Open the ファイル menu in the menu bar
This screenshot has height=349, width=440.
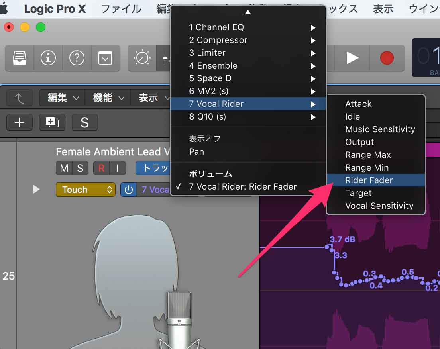click(121, 9)
